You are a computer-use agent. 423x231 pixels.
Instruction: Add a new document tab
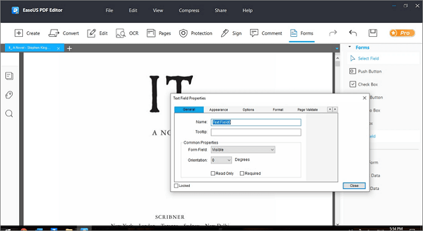[69, 48]
